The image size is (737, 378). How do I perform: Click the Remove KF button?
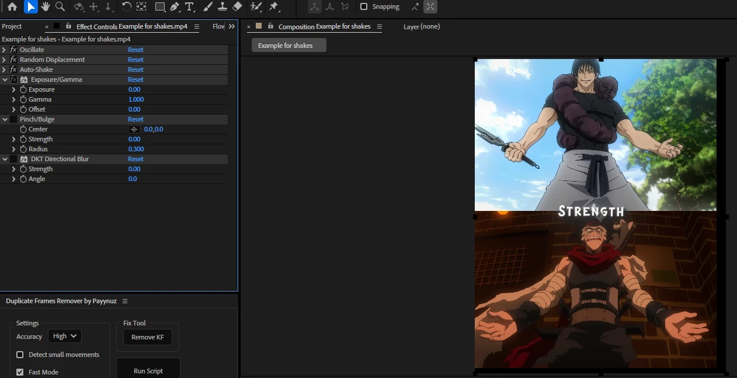(148, 337)
